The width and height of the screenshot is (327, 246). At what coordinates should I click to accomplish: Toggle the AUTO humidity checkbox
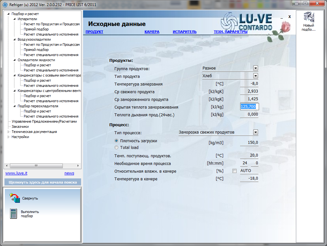coord(234,171)
